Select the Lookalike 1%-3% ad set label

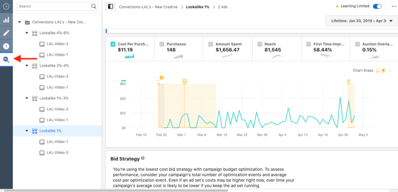[x=54, y=98]
